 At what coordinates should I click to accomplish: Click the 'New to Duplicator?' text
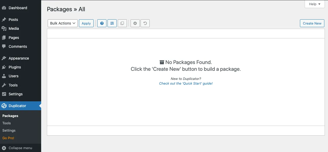(186, 79)
